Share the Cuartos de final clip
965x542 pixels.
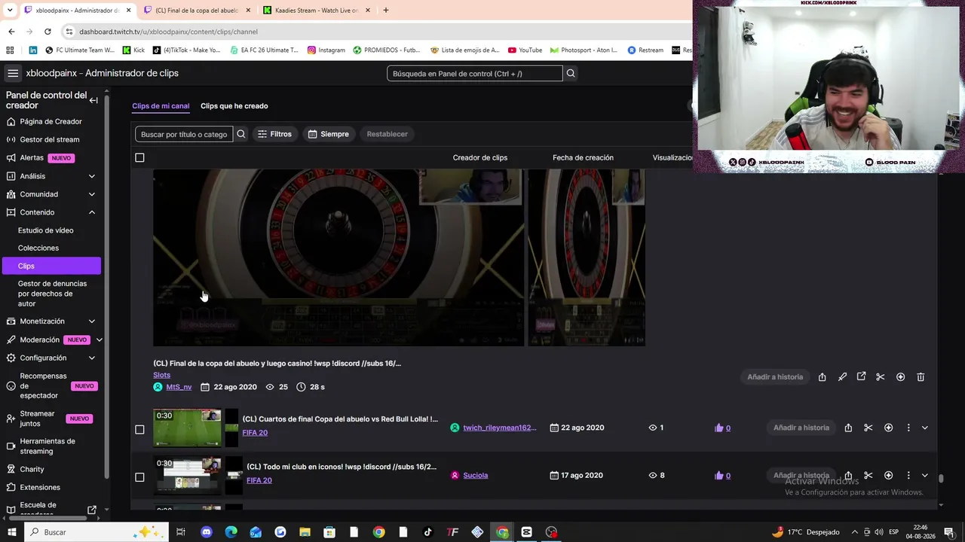[848, 428]
